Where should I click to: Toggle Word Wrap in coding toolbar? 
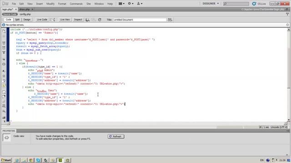click(4, 81)
